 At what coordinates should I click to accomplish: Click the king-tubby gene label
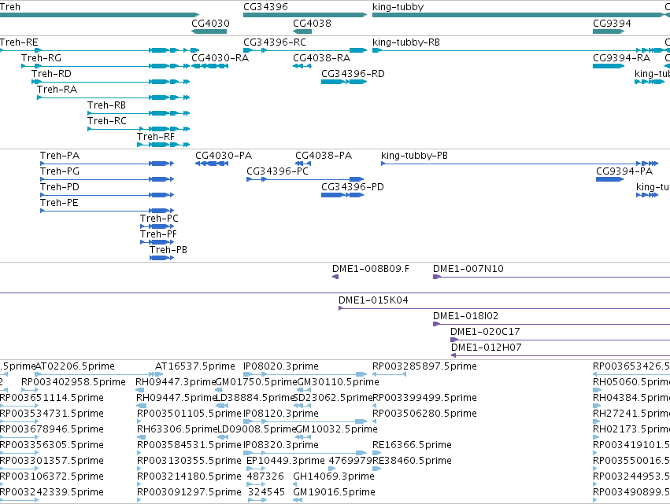point(398,7)
